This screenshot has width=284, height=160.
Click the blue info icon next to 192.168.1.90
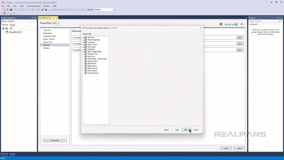(236, 25)
